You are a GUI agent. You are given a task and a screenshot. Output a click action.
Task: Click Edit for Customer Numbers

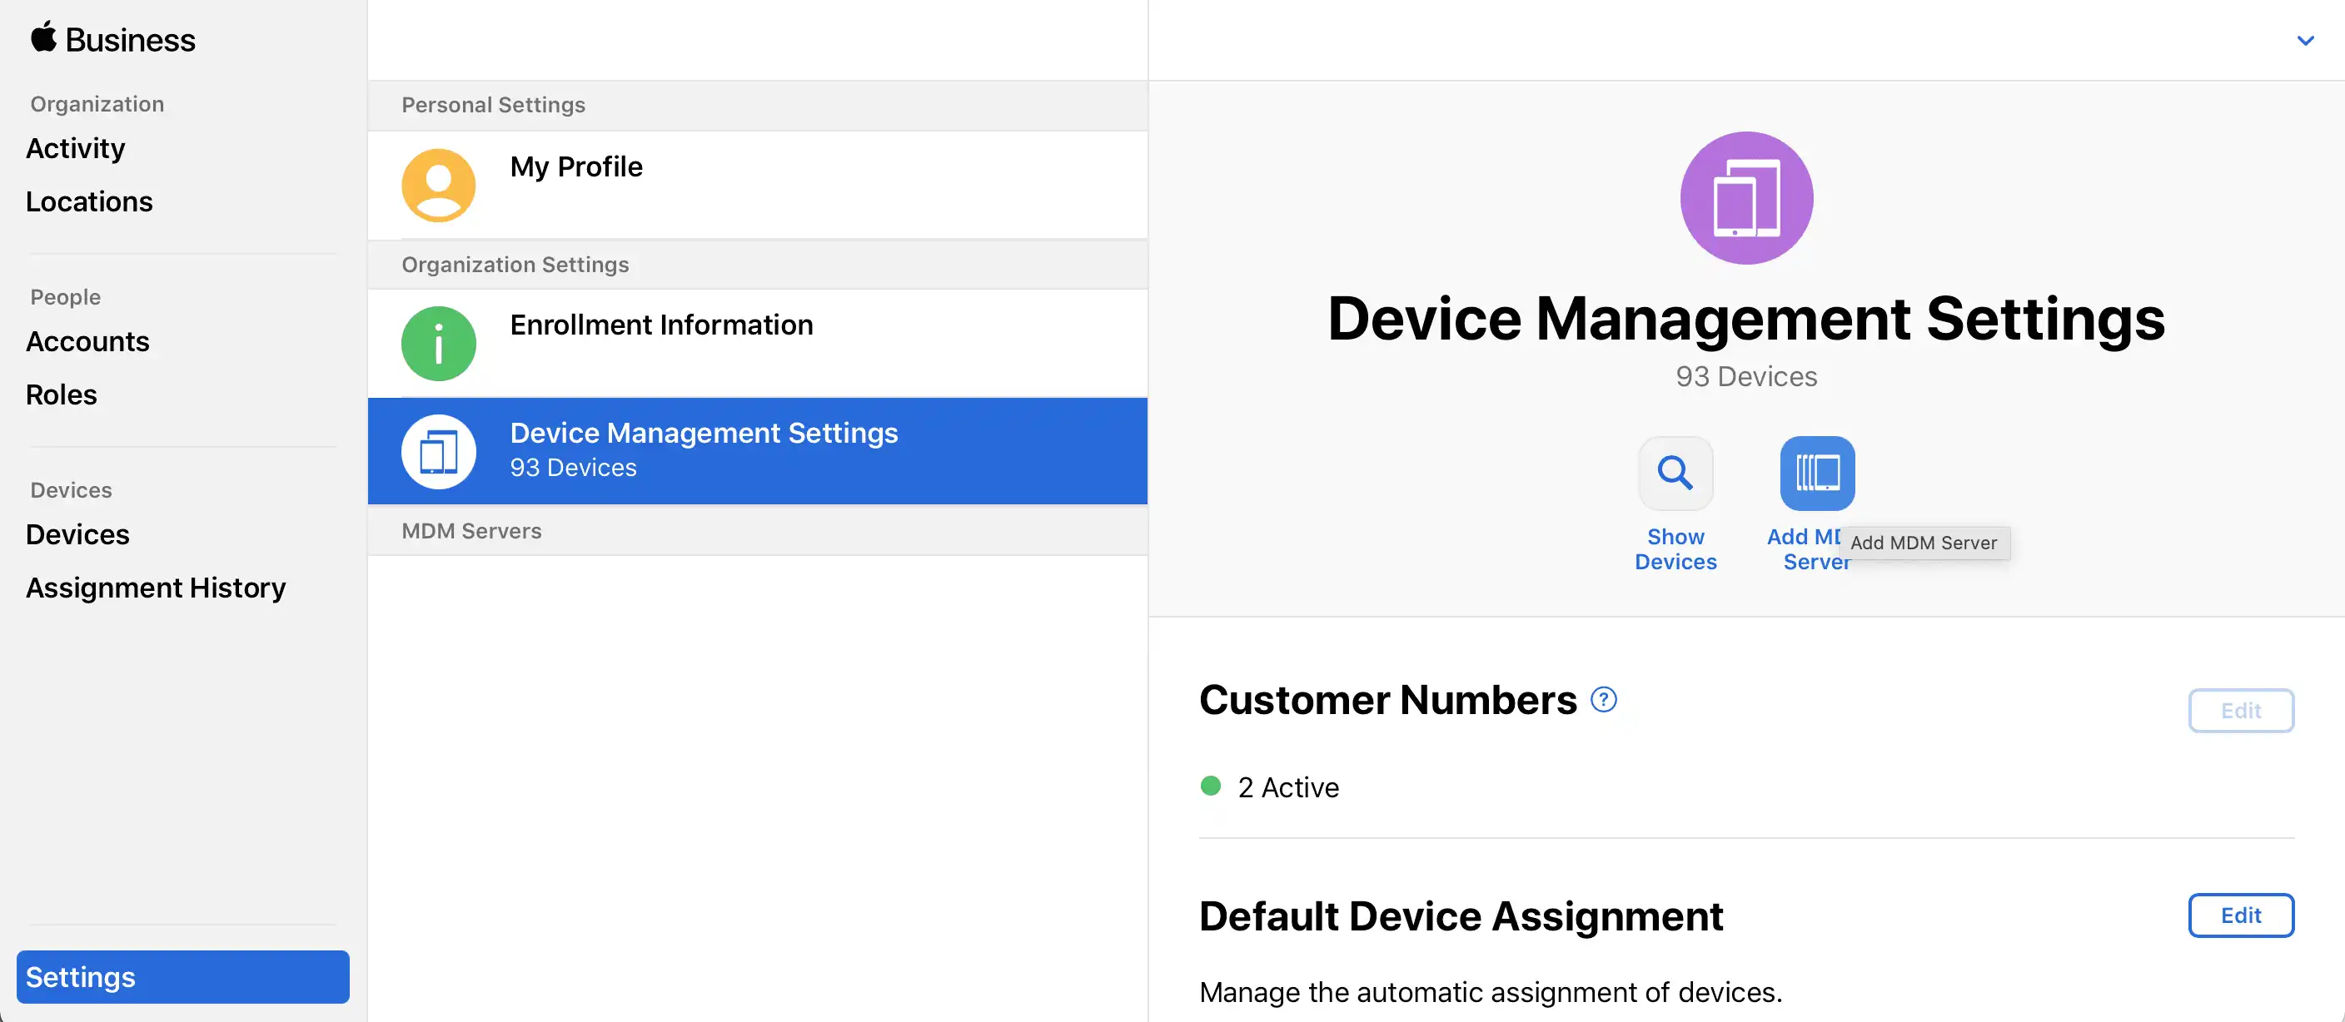(2240, 710)
